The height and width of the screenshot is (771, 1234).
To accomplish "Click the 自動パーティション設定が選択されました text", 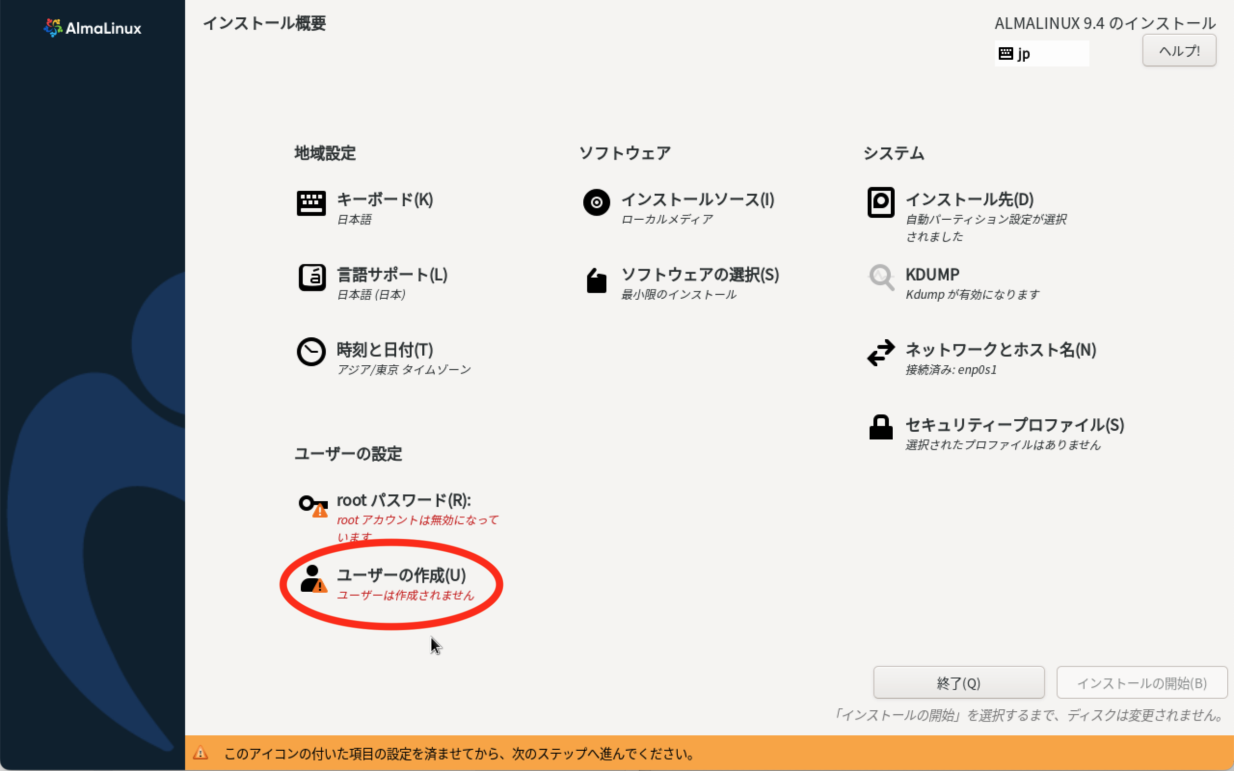I will pos(986,227).
